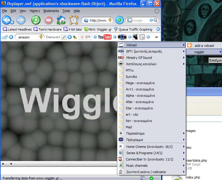Expand hidden toolbar items with the chevron
The height and width of the screenshot is (180, 222).
tap(156, 37)
